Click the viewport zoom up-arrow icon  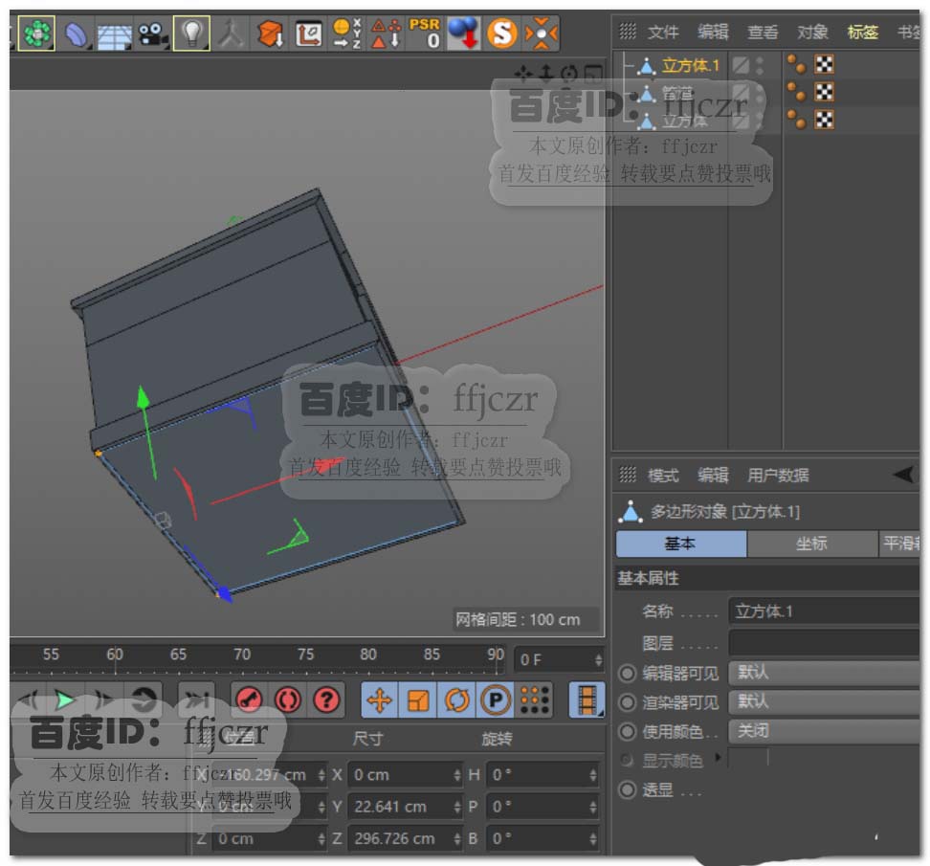point(546,74)
